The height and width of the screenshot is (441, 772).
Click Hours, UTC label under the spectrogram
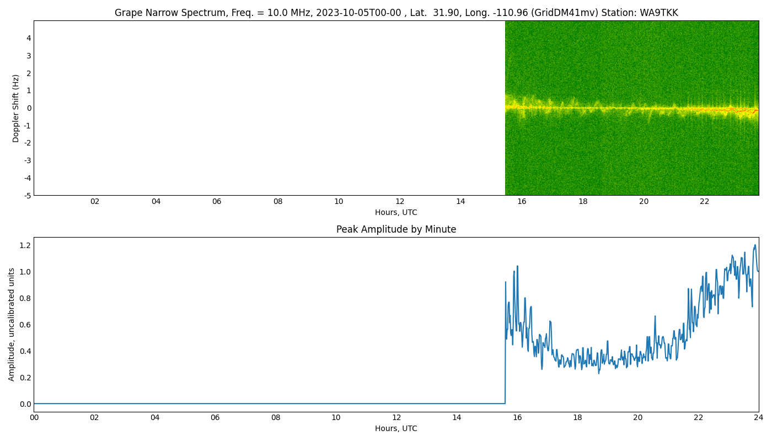[396, 212]
